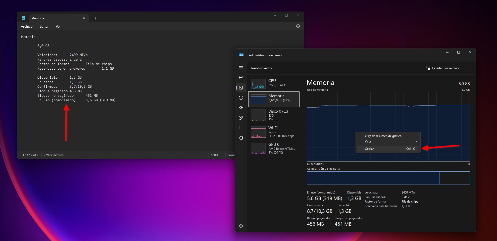
Task: Select the Memoria performance entry
Action: pos(274,99)
